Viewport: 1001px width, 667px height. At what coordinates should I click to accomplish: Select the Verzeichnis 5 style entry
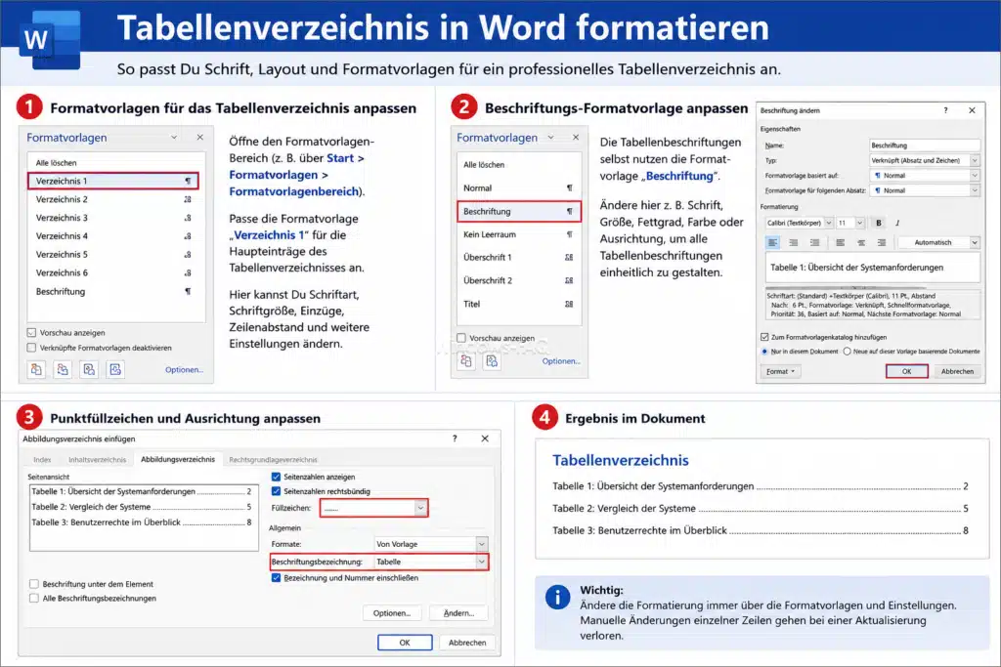pos(113,255)
